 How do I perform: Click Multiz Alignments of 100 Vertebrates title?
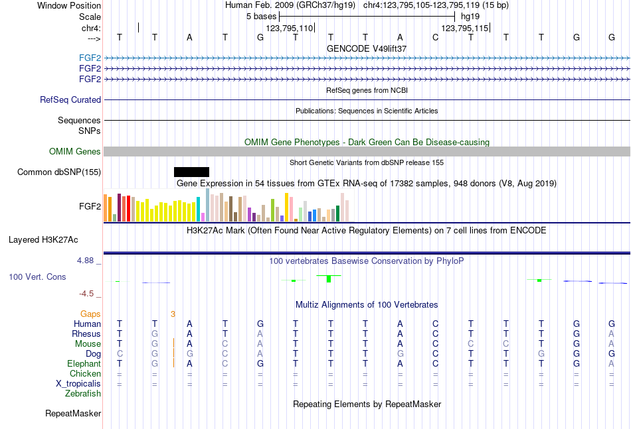point(367,305)
